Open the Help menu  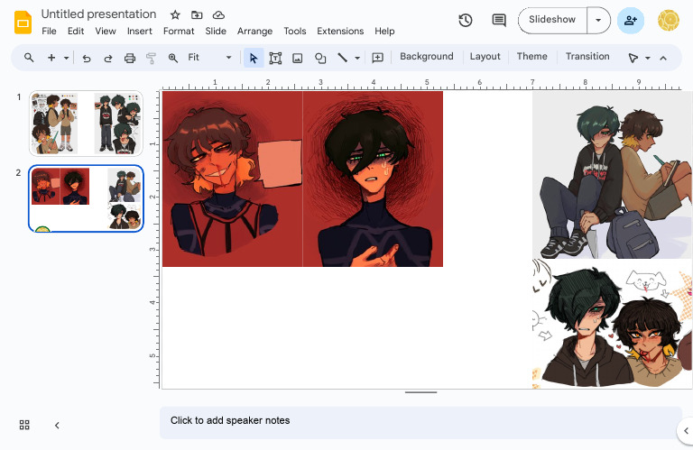[x=384, y=32]
